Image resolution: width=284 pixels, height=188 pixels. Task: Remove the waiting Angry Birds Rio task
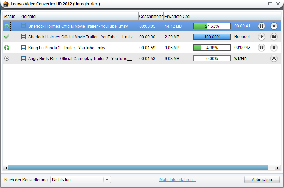coord(274,58)
